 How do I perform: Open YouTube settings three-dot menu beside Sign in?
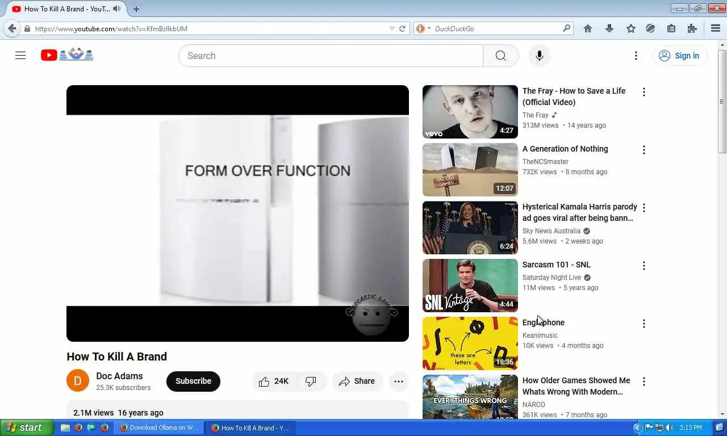(x=636, y=56)
